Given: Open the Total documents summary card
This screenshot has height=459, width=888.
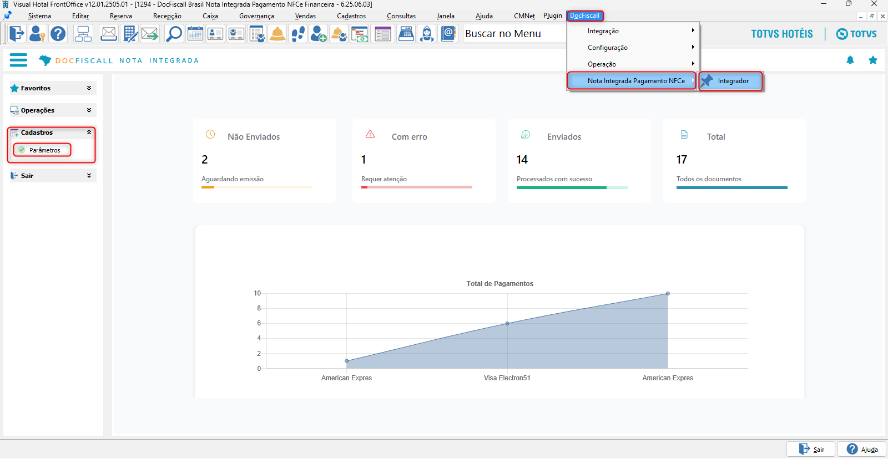Looking at the screenshot, I should (735, 161).
